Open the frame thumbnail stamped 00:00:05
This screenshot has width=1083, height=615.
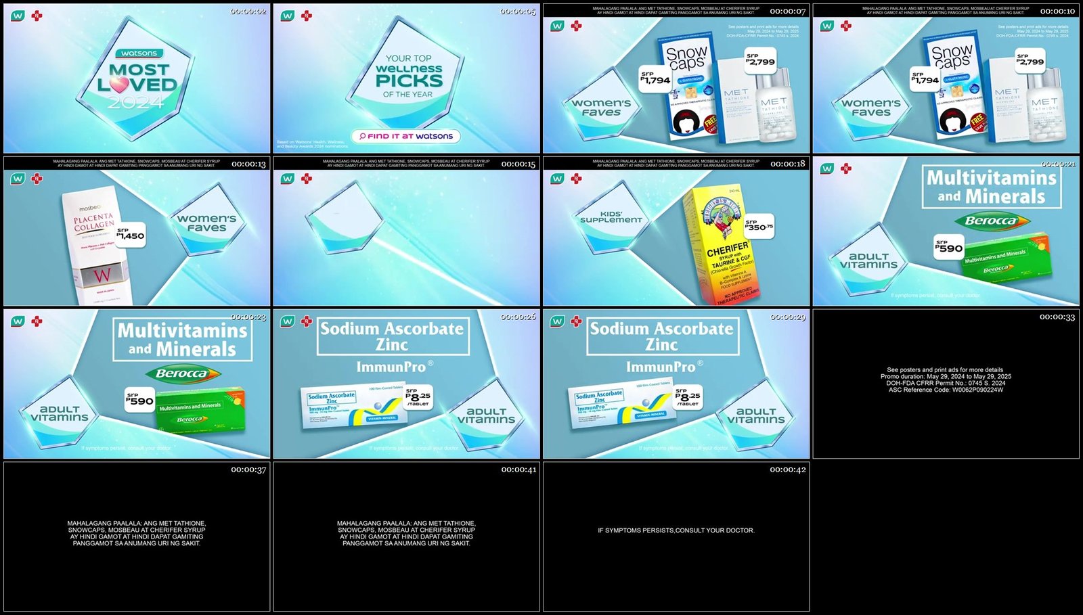407,78
